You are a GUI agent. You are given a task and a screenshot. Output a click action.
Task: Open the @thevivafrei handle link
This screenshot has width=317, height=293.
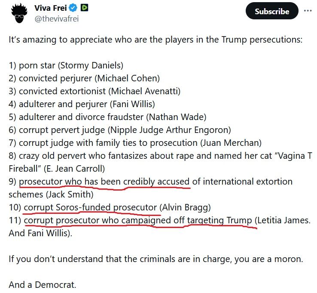tap(56, 19)
